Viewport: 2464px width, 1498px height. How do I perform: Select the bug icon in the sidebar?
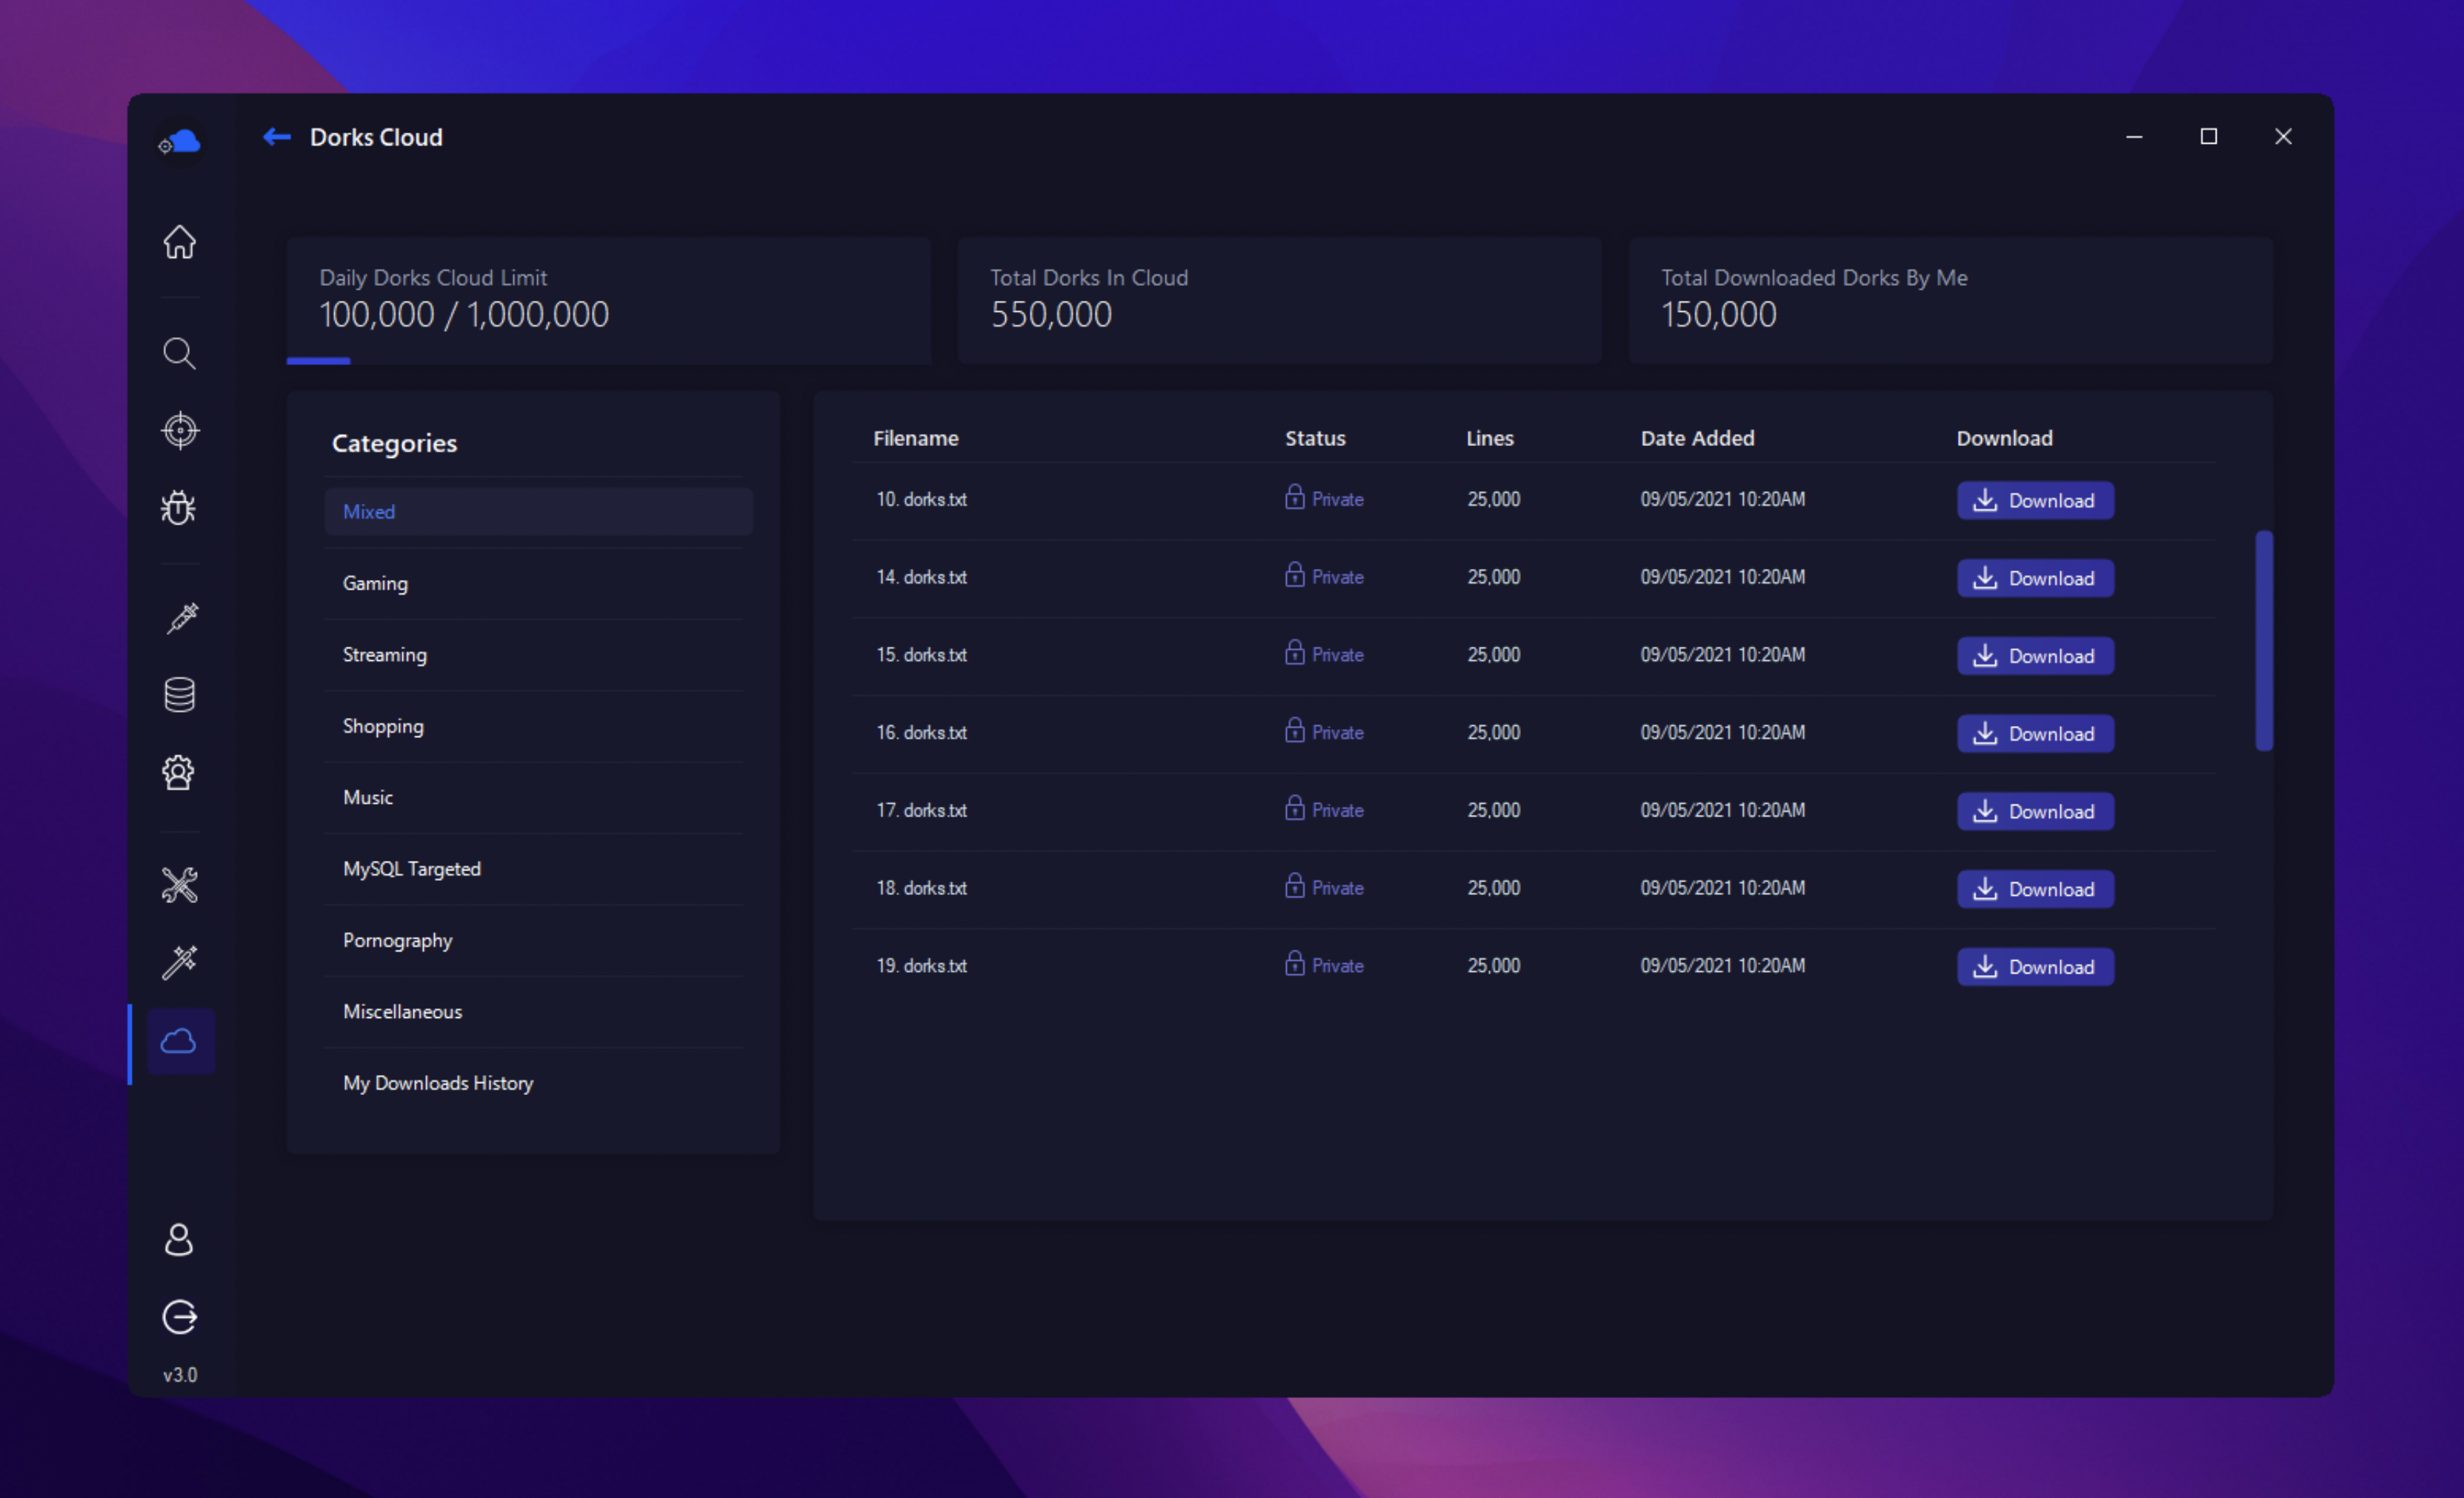tap(180, 508)
